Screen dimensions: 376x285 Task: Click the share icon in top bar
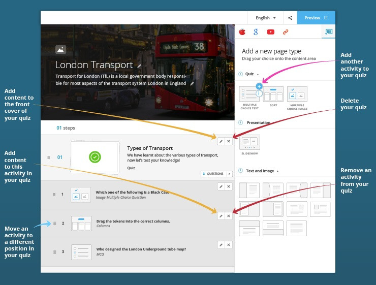(290, 18)
